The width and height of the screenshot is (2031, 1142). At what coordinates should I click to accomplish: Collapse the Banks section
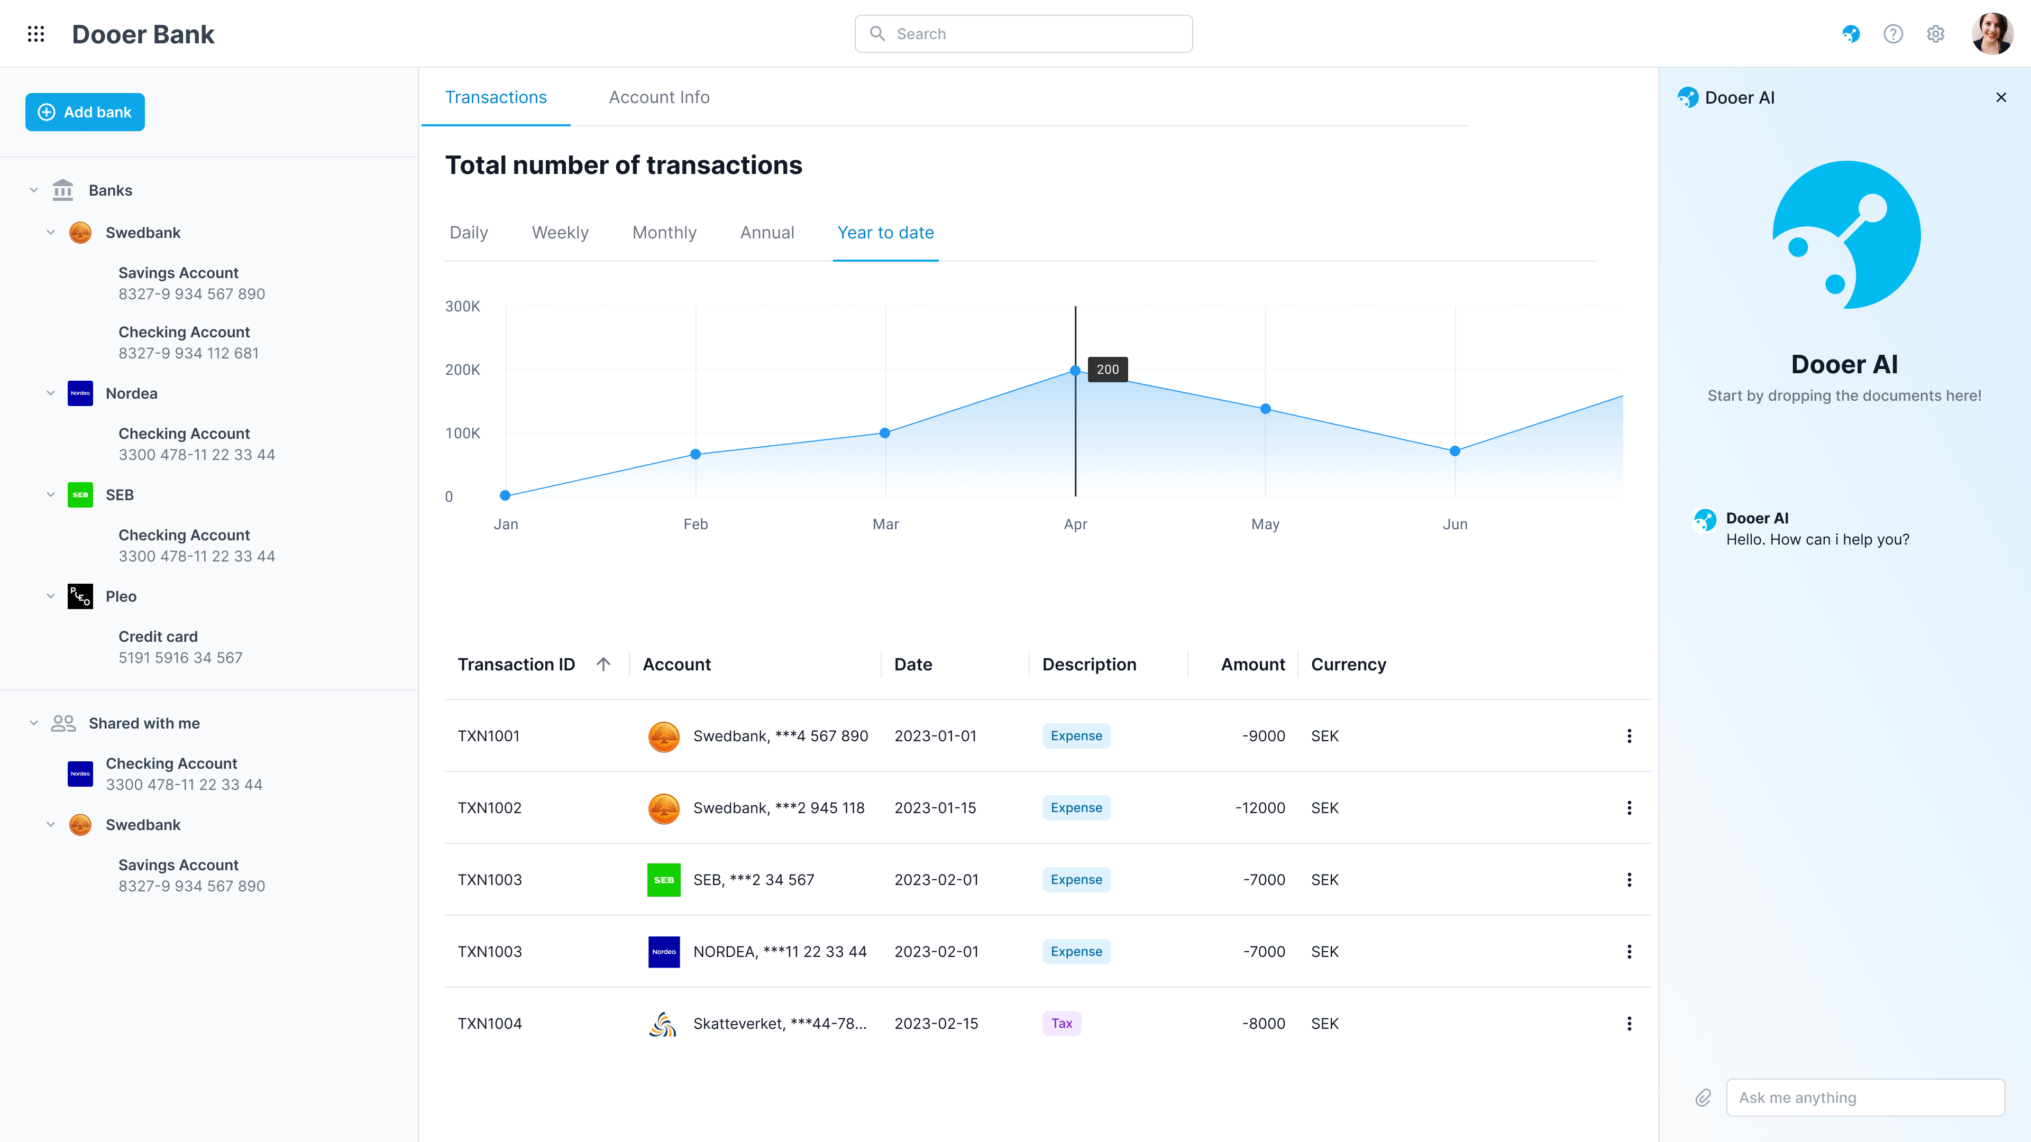(34, 190)
